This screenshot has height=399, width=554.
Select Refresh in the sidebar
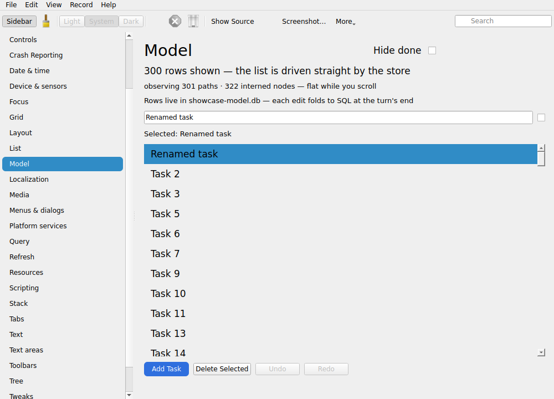[63, 257]
